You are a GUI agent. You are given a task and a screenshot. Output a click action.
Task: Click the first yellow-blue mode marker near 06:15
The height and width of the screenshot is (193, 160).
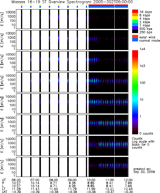(22, 6)
